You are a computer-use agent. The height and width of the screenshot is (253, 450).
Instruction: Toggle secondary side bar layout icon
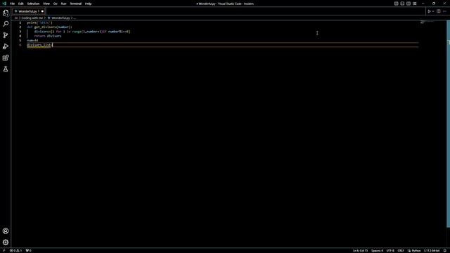coord(409,4)
